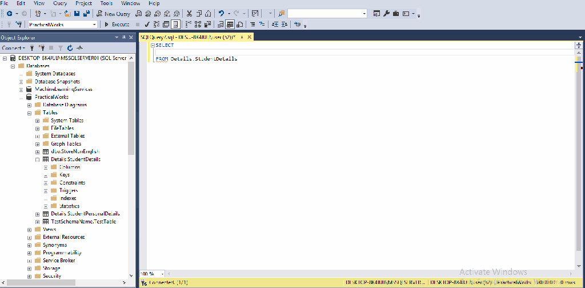Click the Undo arrow in toolbar
Image resolution: width=585 pixels, height=288 pixels.
tap(221, 13)
